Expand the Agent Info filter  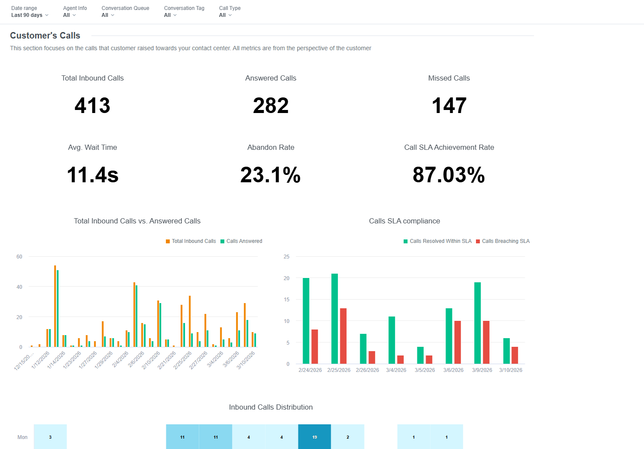[69, 15]
